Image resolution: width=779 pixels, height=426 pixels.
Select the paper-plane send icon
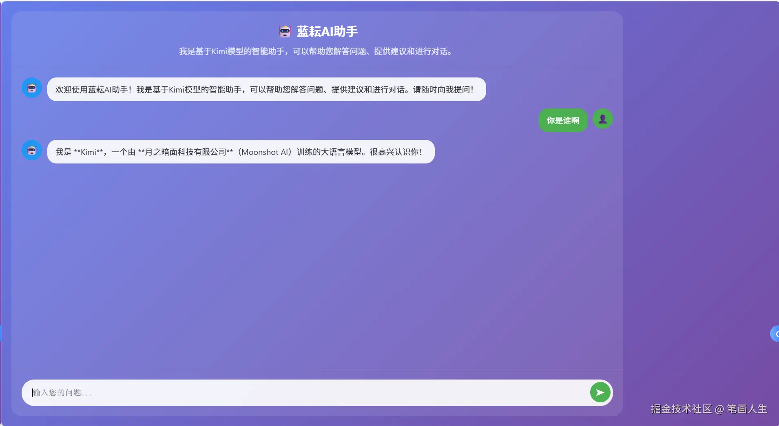600,392
